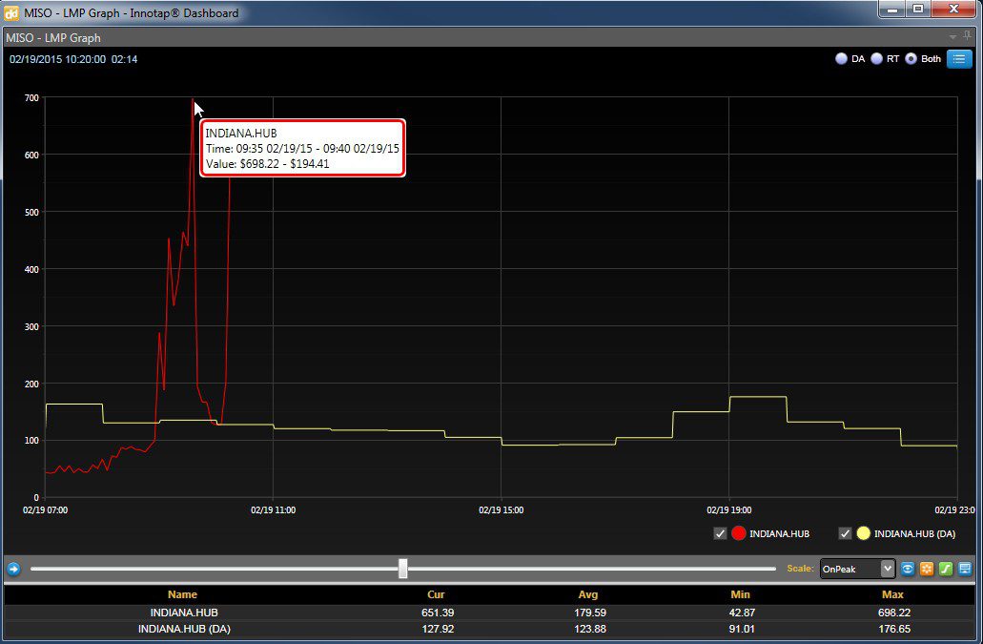Select the INDIANA.HUB table row name
This screenshot has width=983, height=644.
click(184, 613)
